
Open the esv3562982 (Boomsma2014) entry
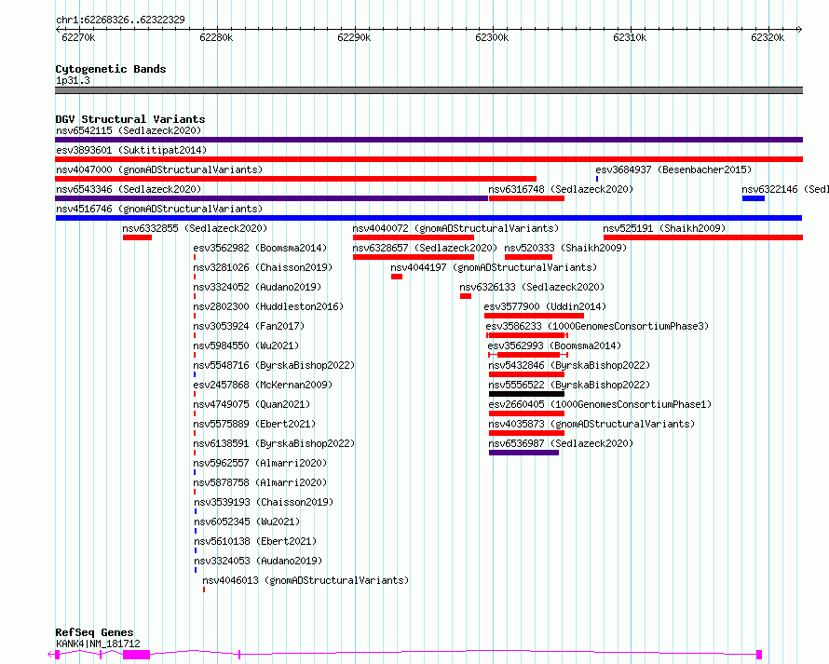260,248
